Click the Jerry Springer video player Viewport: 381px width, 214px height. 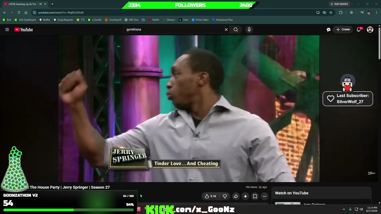(x=189, y=108)
